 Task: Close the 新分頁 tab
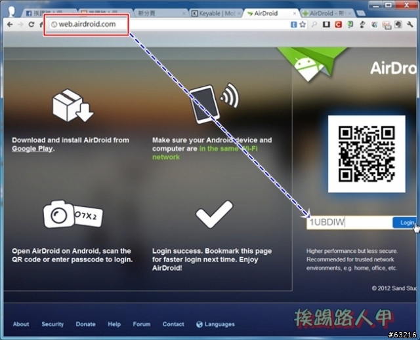(x=184, y=13)
